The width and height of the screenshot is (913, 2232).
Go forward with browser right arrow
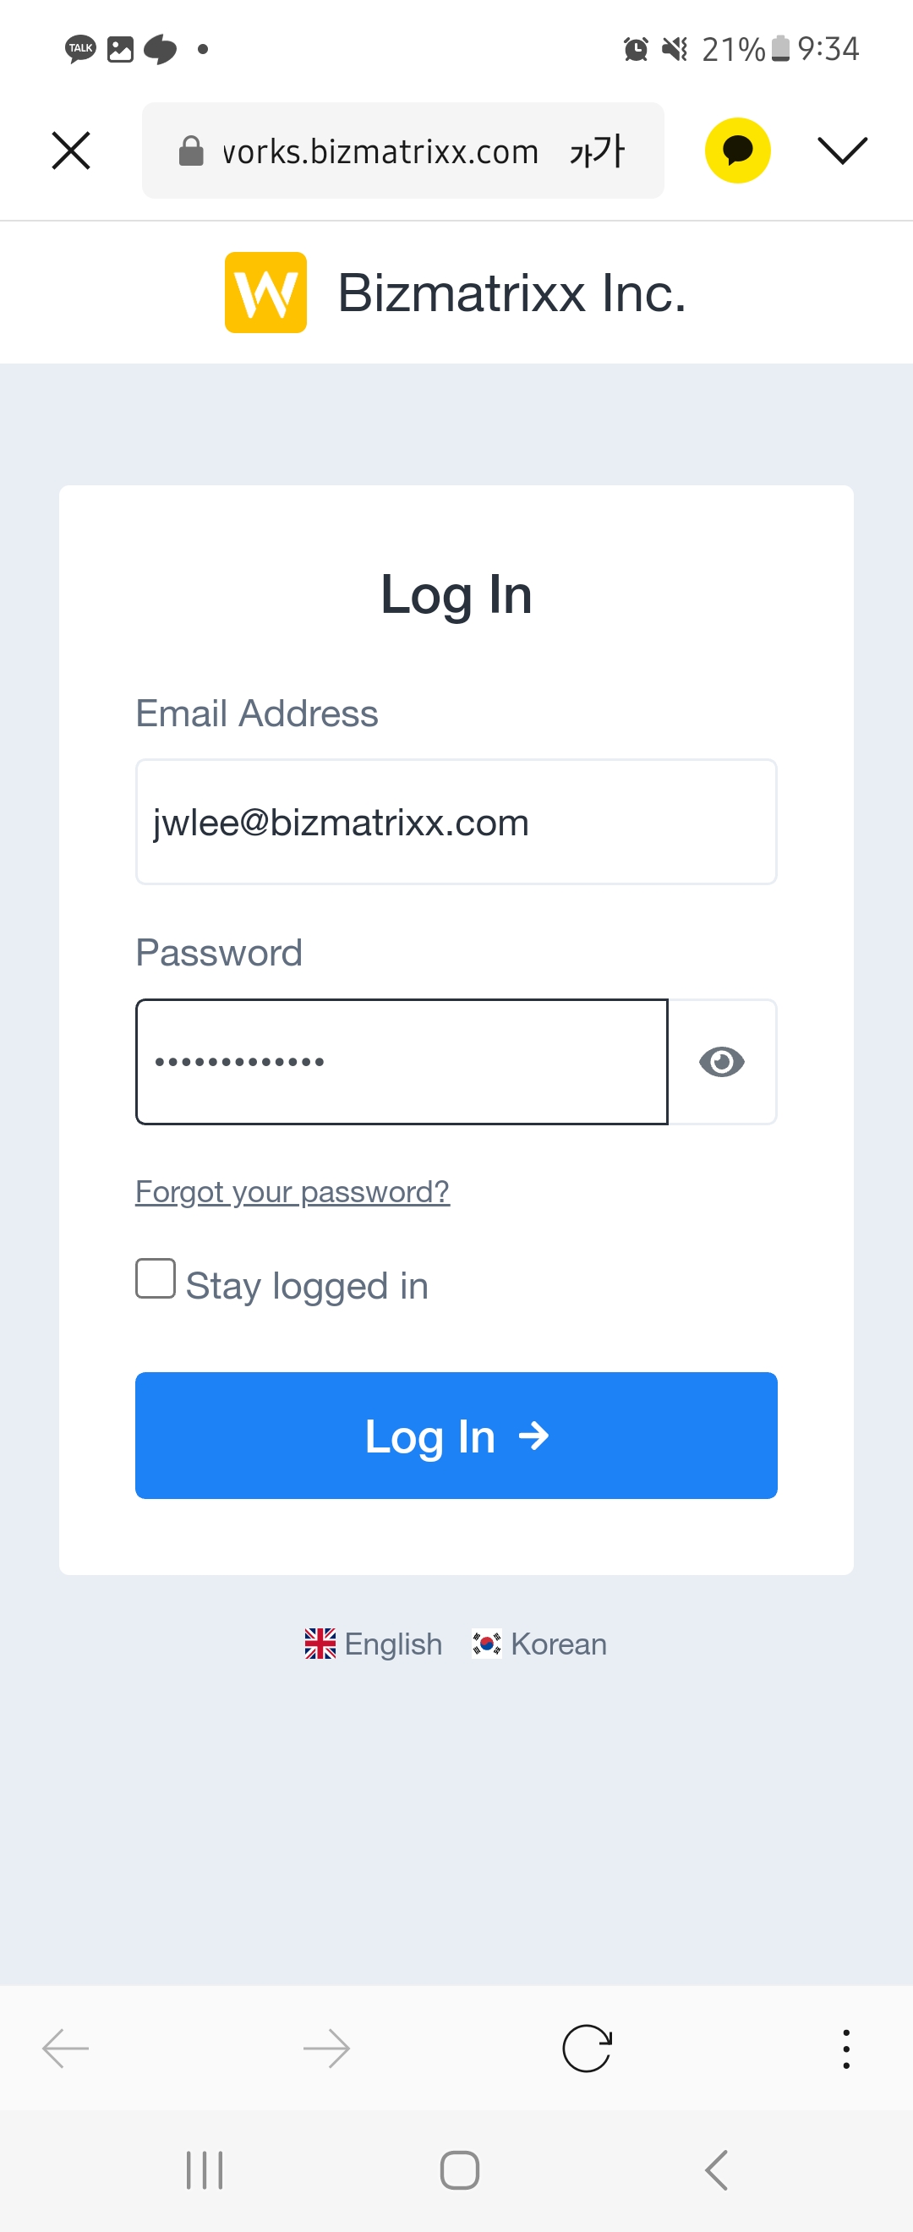[x=326, y=2049]
